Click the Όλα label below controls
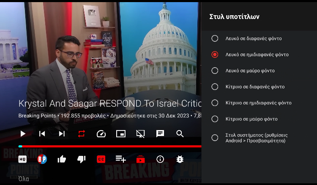This screenshot has height=185, width=317. pyautogui.click(x=24, y=179)
